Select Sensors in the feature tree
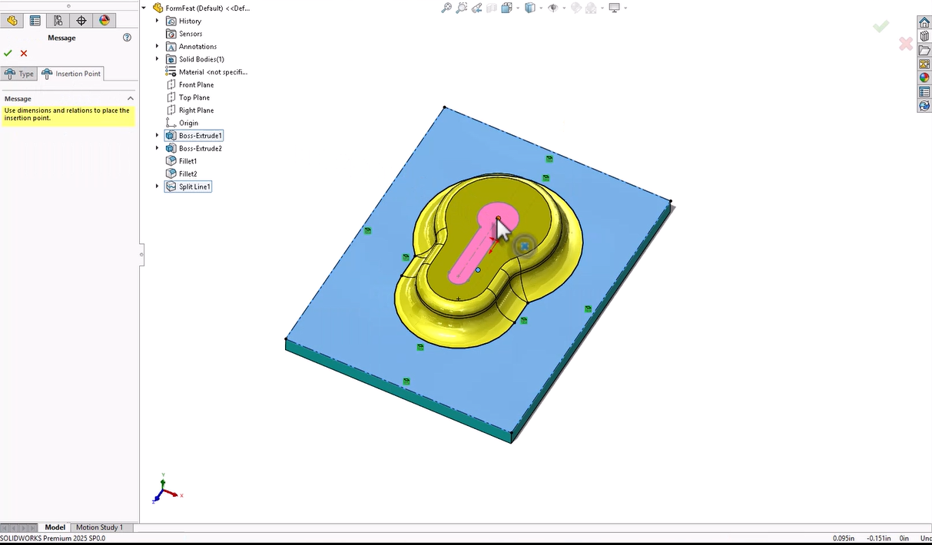The width and height of the screenshot is (932, 545). tap(191, 34)
